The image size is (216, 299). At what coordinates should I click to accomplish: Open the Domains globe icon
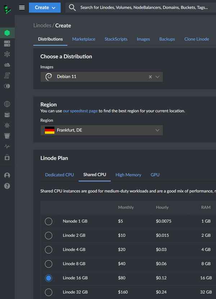pyautogui.click(x=7, y=104)
